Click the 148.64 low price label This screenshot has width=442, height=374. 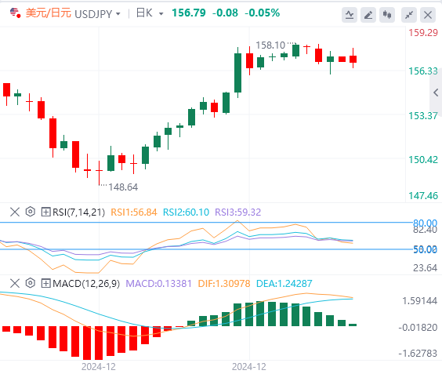[123, 187]
